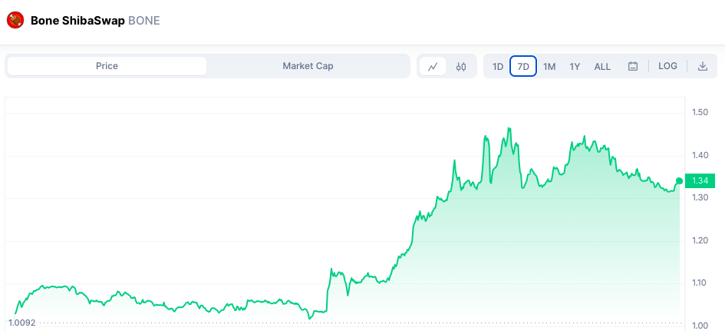Click the current price 1.34 label

700,181
